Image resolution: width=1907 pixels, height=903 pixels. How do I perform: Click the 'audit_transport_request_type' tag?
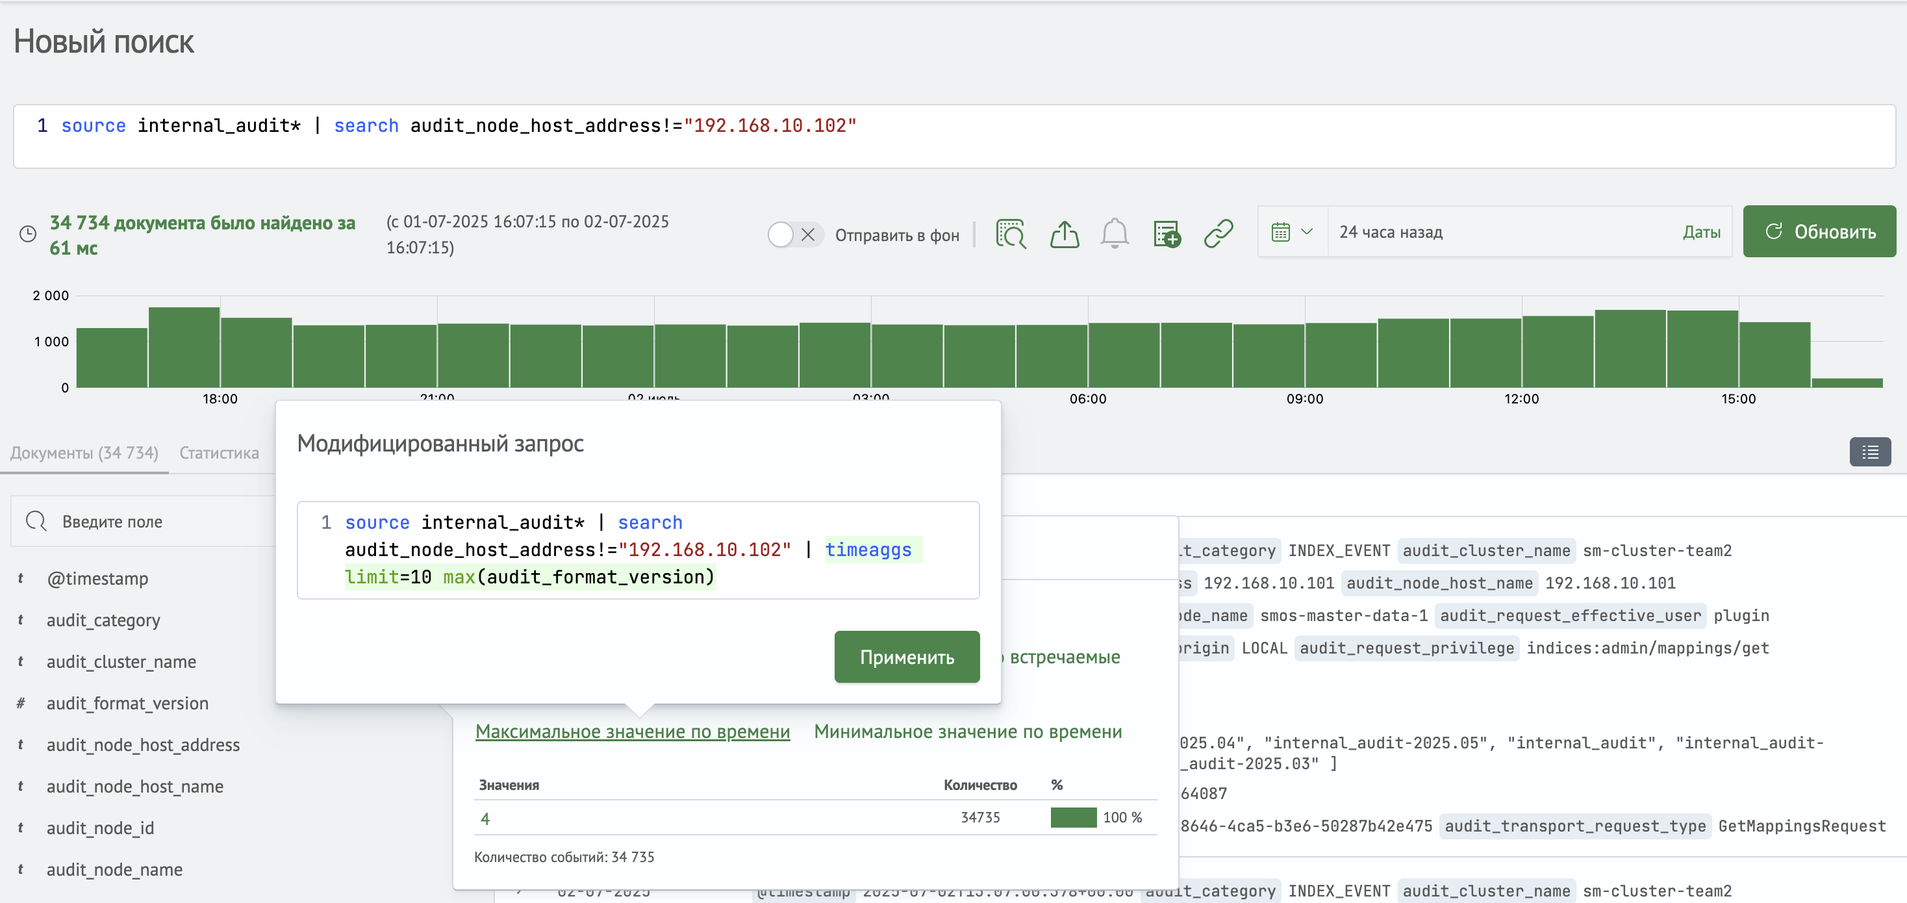tap(1574, 825)
